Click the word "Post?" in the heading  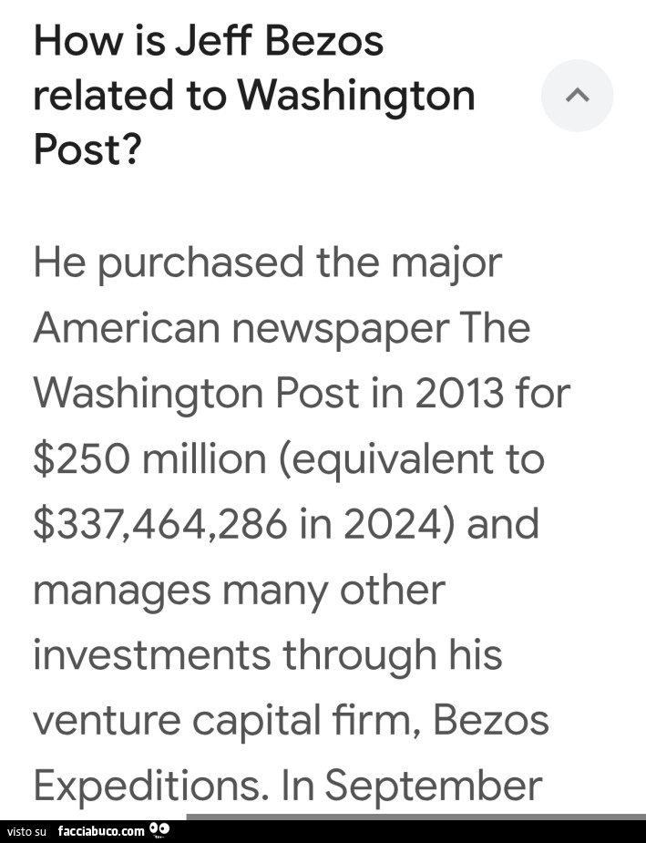tap(87, 148)
